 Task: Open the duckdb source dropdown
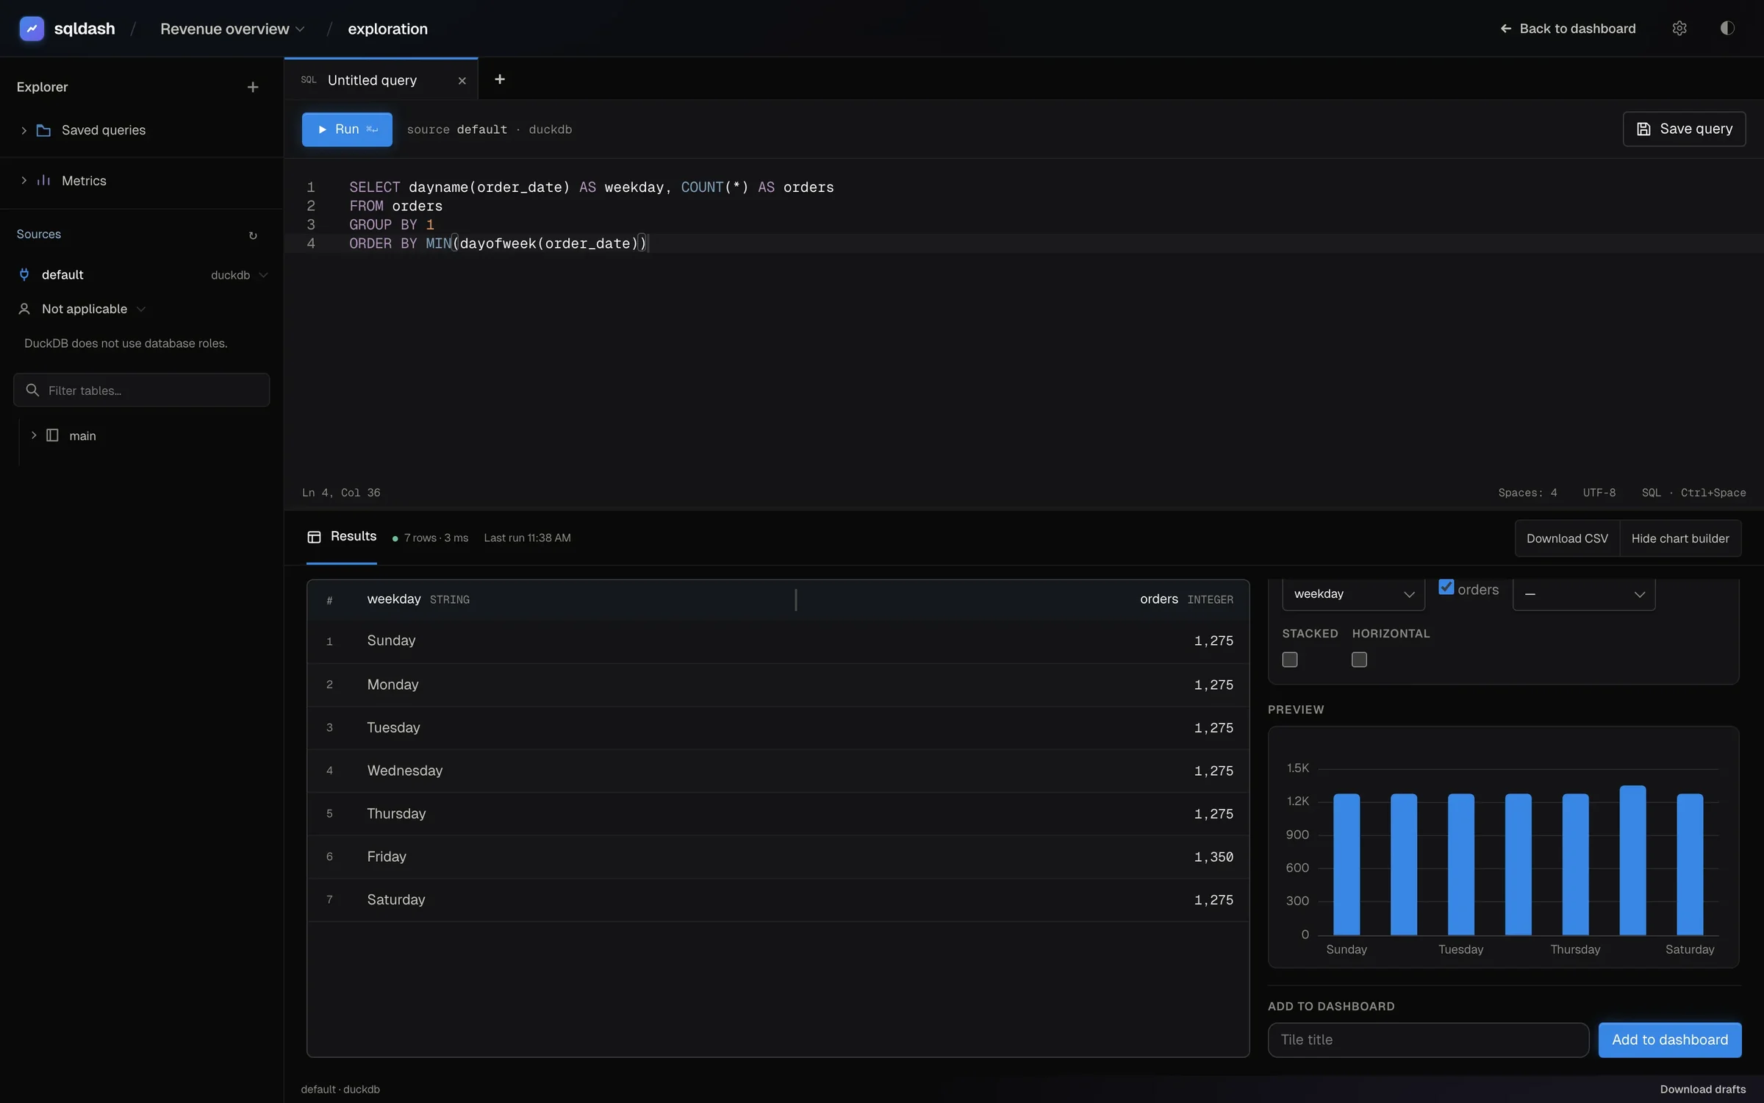pos(239,275)
